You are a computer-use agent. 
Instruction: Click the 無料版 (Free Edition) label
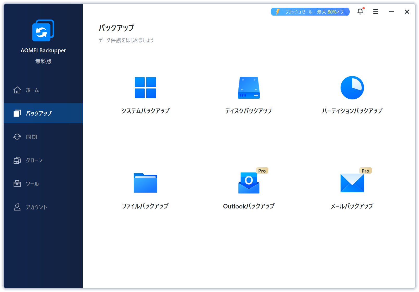(x=43, y=61)
